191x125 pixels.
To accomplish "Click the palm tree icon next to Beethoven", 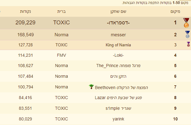I will tap(91, 87).
